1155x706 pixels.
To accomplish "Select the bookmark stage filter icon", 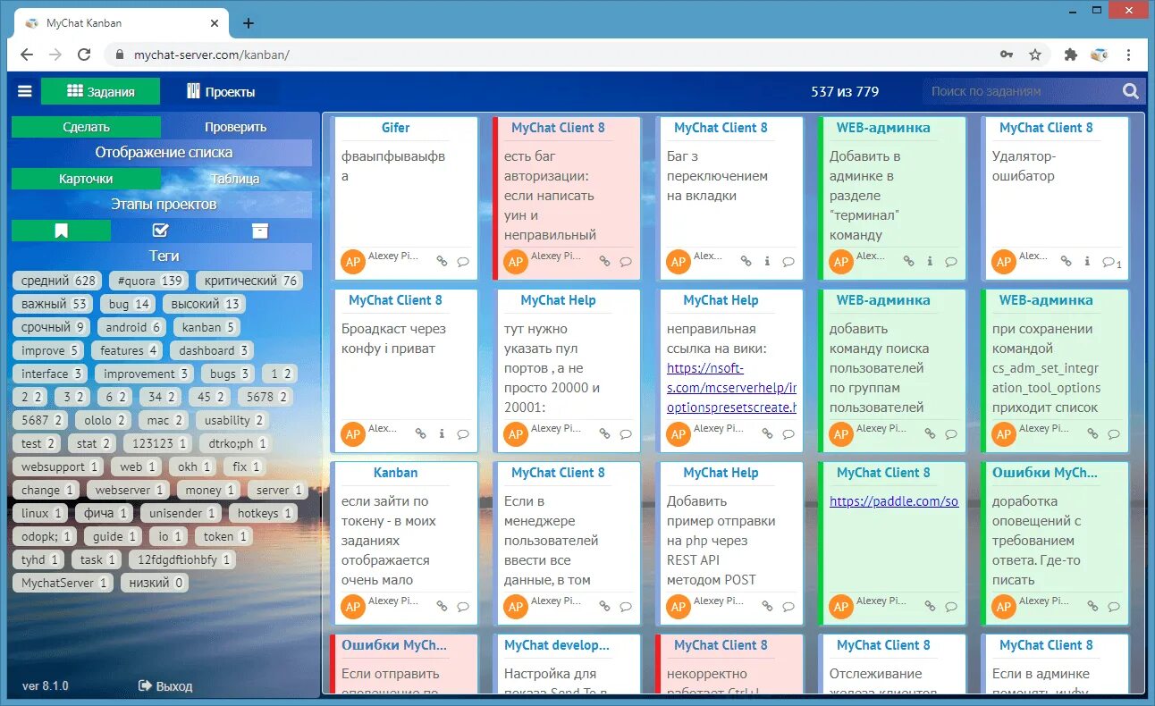I will pos(61,231).
